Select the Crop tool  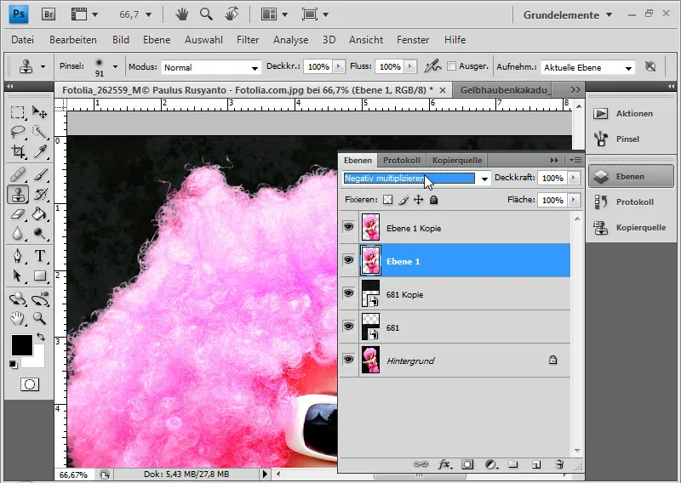click(x=17, y=151)
